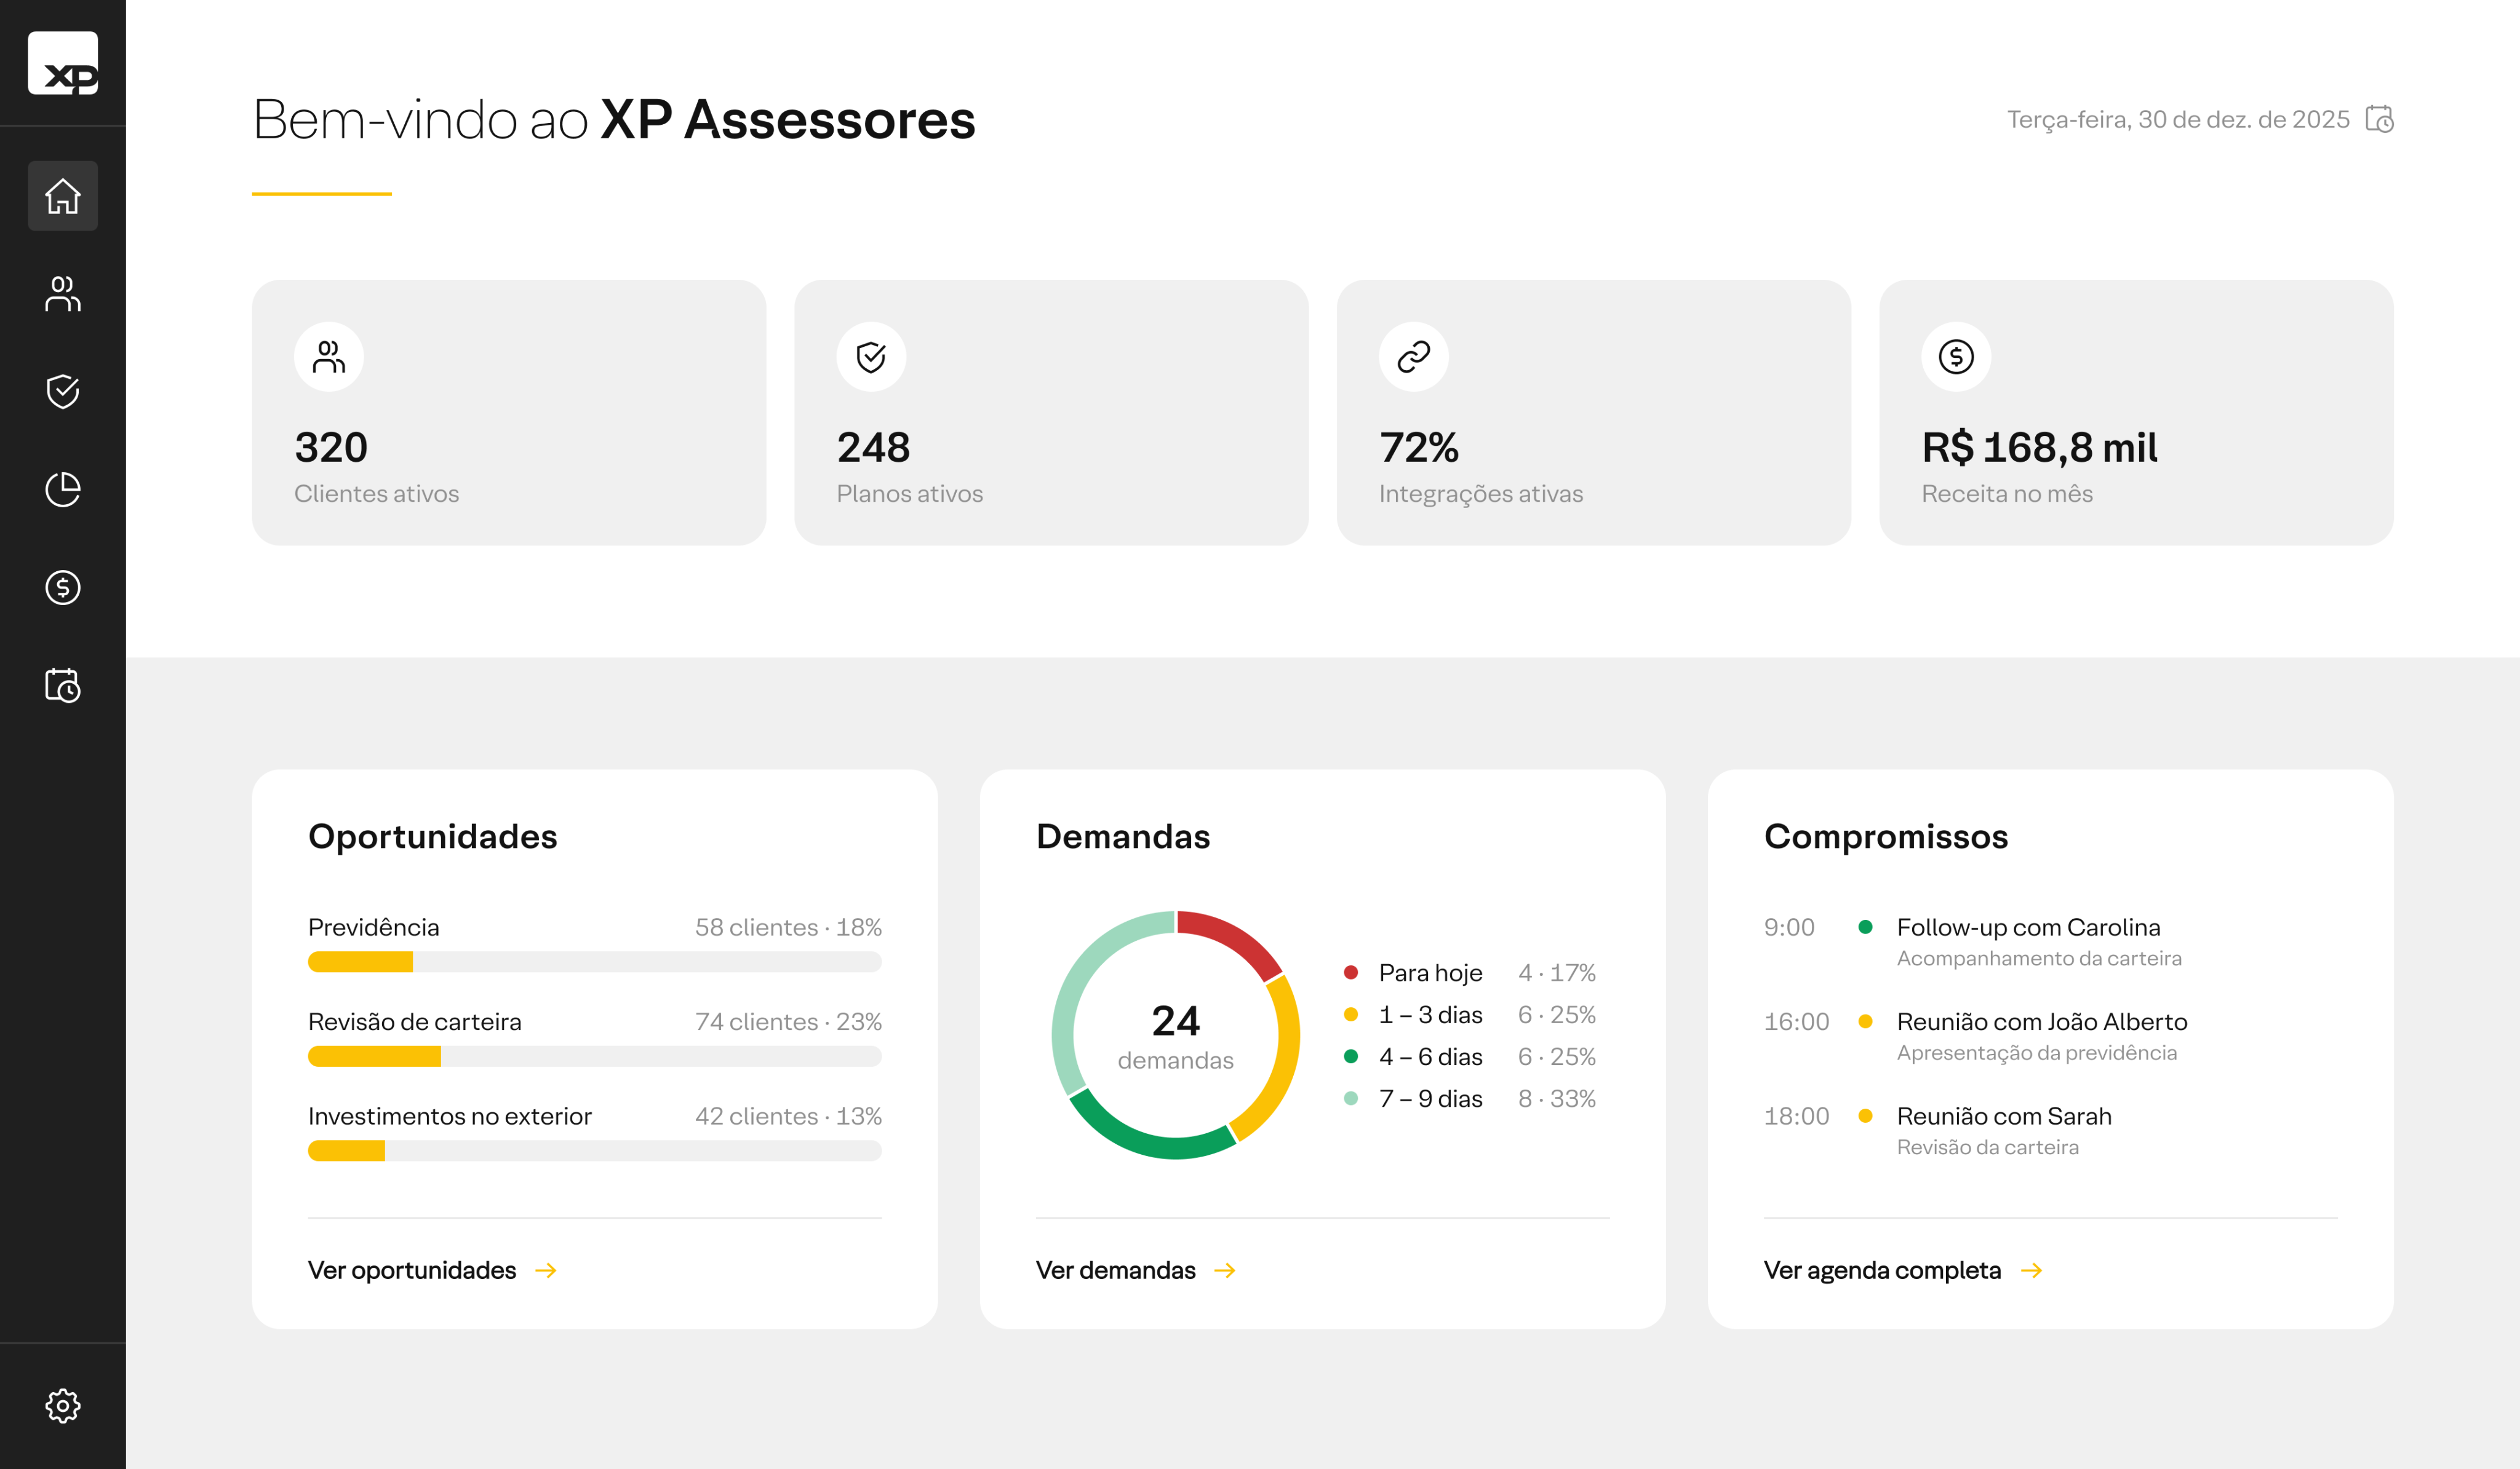Click the '58 clientes · 18%' value

(x=788, y=927)
